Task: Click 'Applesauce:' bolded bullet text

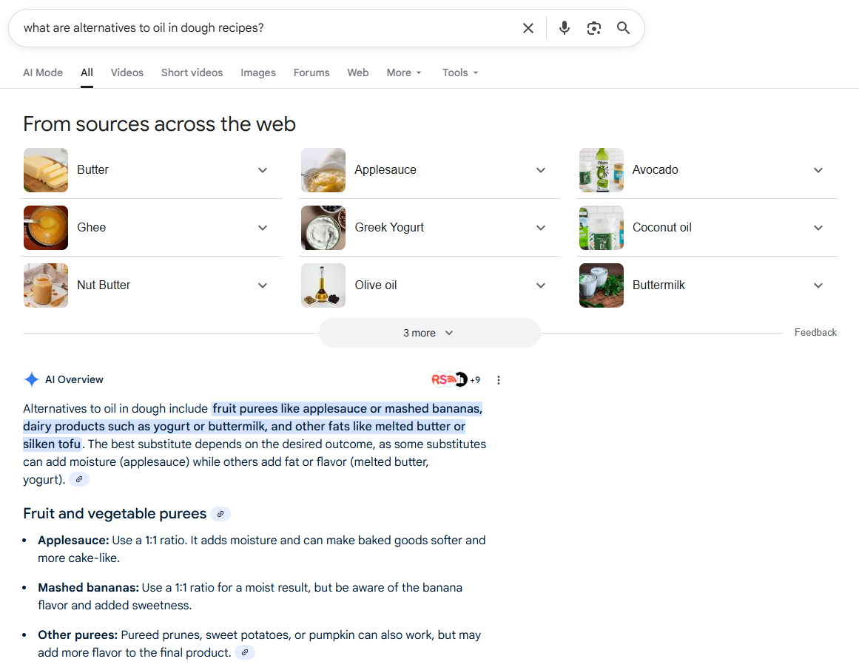Action: (73, 541)
